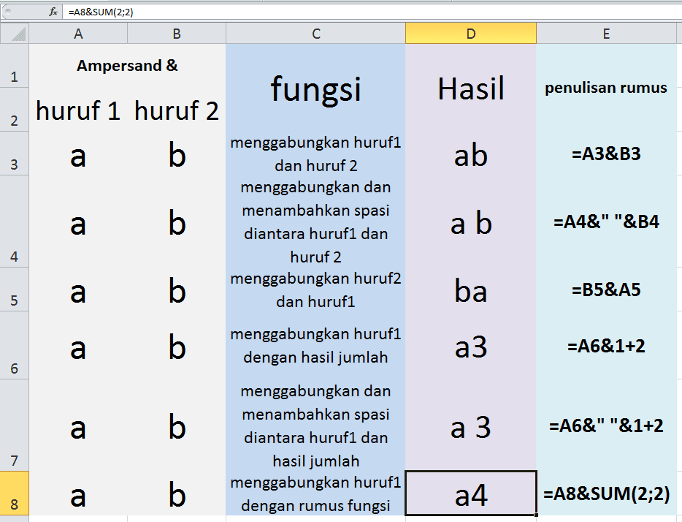Click the result cell 'a 3'
The height and width of the screenshot is (522, 682).
coord(471,425)
